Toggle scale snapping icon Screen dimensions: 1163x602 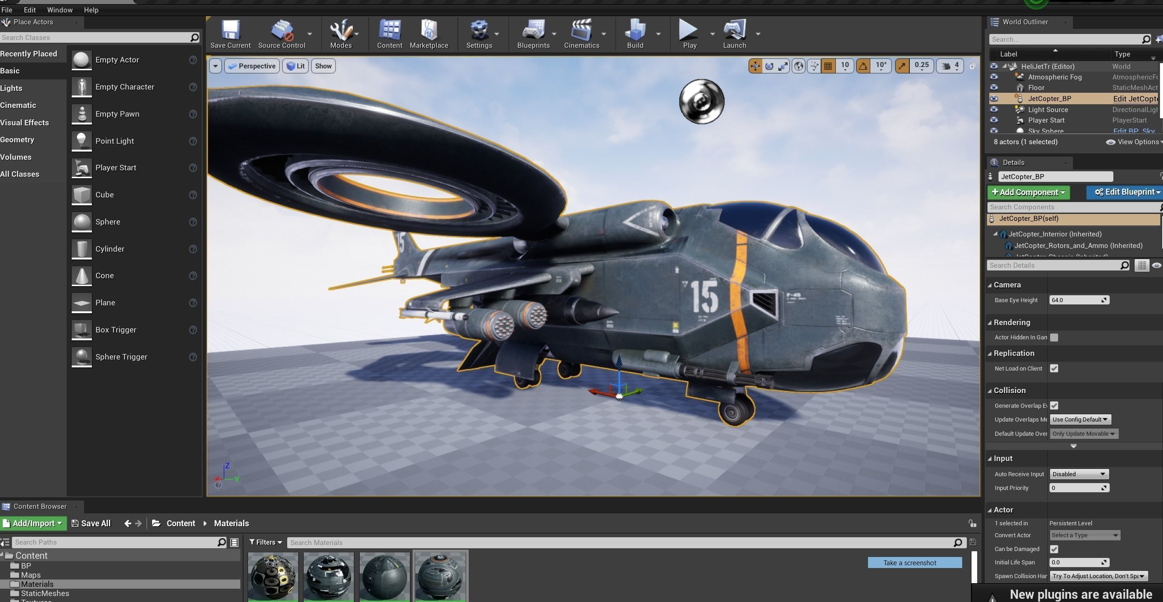902,66
